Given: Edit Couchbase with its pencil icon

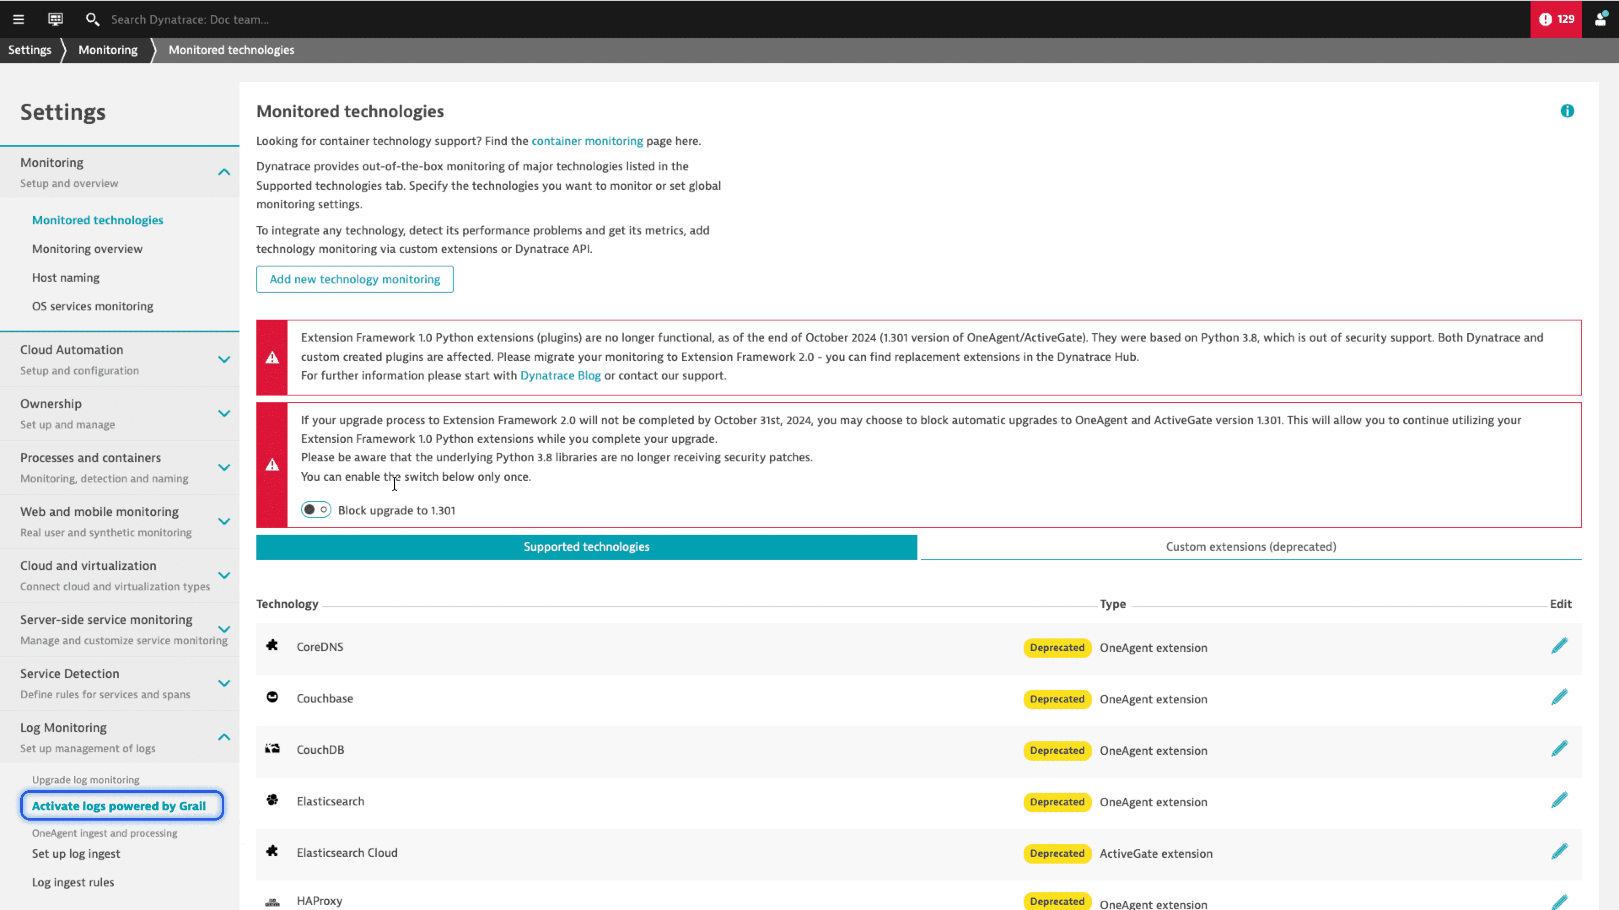Looking at the screenshot, I should pyautogui.click(x=1559, y=697).
